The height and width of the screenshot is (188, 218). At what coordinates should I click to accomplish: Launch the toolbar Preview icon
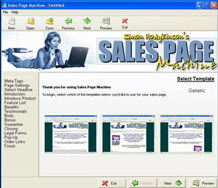[x=106, y=23]
